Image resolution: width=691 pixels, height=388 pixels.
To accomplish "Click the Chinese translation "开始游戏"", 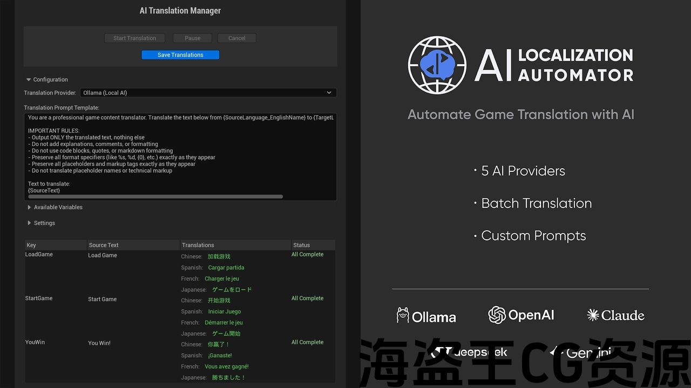I will pos(219,301).
